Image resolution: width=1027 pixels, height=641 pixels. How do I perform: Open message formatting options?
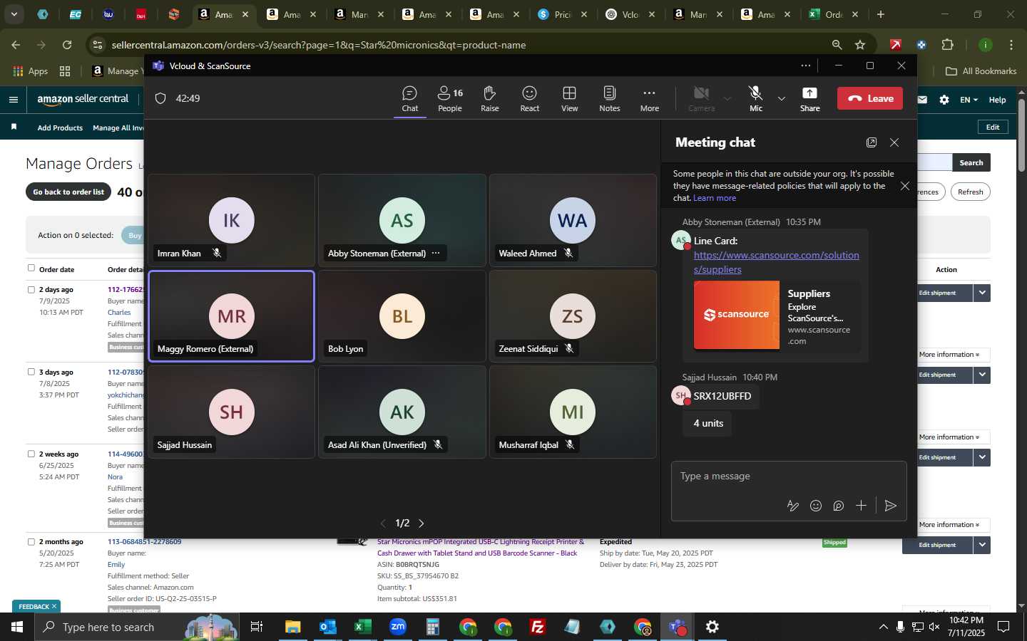(x=792, y=506)
